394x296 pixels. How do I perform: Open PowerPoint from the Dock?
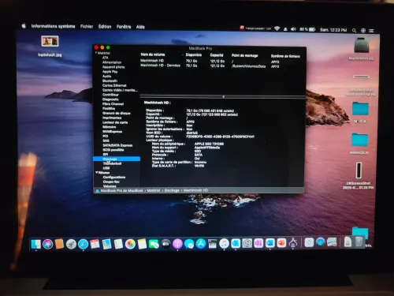click(x=281, y=243)
